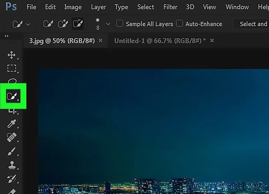
Task: Enable Sample All Layers checkbox
Action: pos(120,23)
